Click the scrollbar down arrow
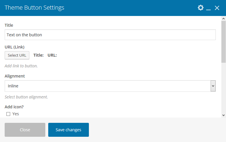226x142 pixels. 223,115
